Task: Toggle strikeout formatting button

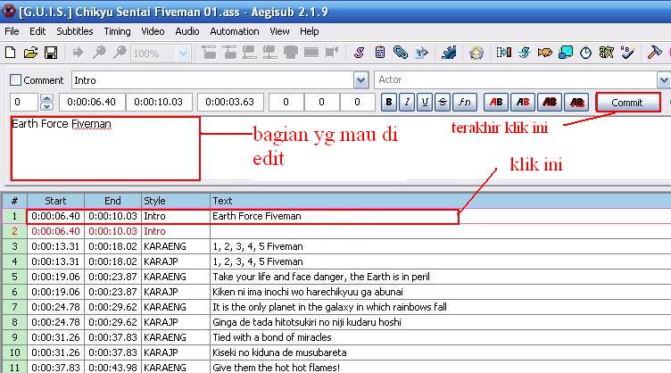Action: pyautogui.click(x=443, y=103)
